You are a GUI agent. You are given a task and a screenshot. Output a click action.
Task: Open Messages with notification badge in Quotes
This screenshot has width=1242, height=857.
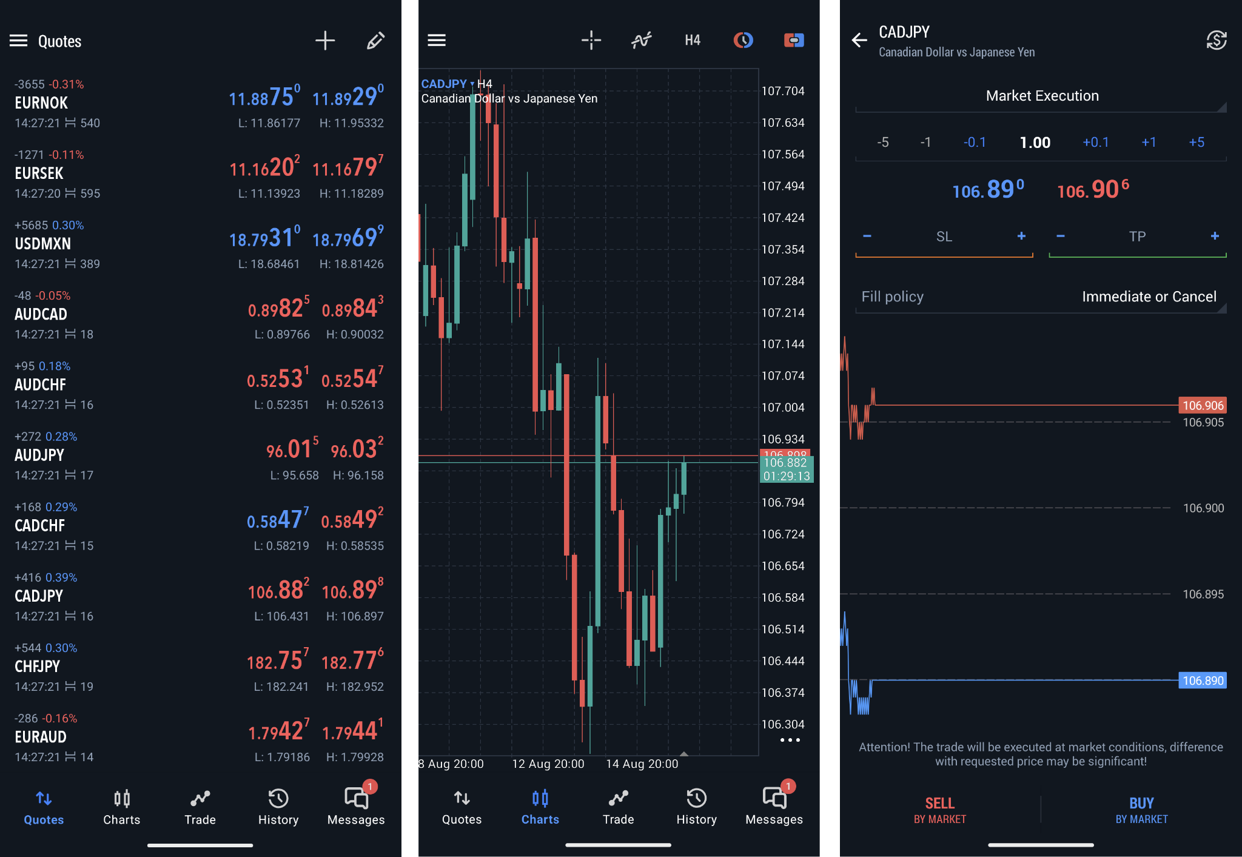(356, 804)
